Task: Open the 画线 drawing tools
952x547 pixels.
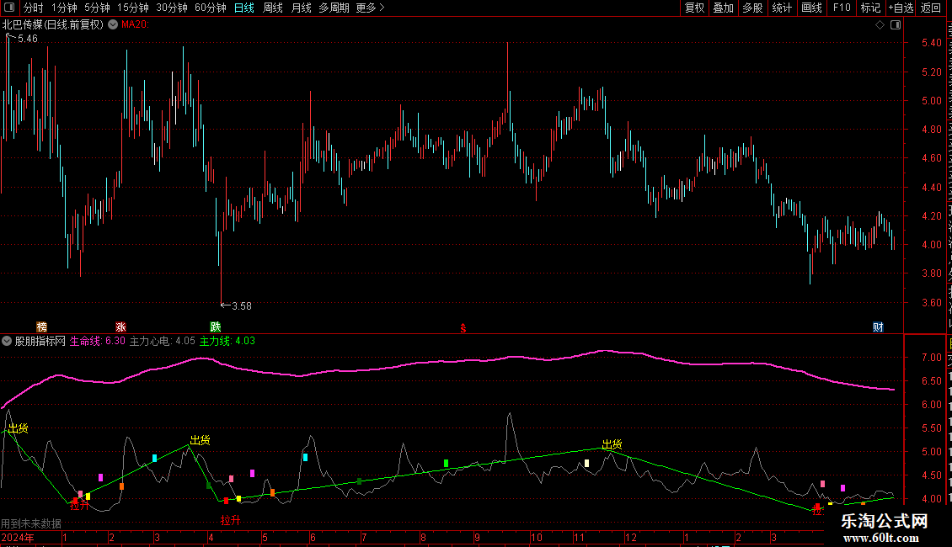Action: [811, 8]
